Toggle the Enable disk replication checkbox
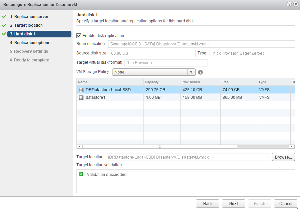Viewport: 300px width, 210px height. (x=79, y=36)
